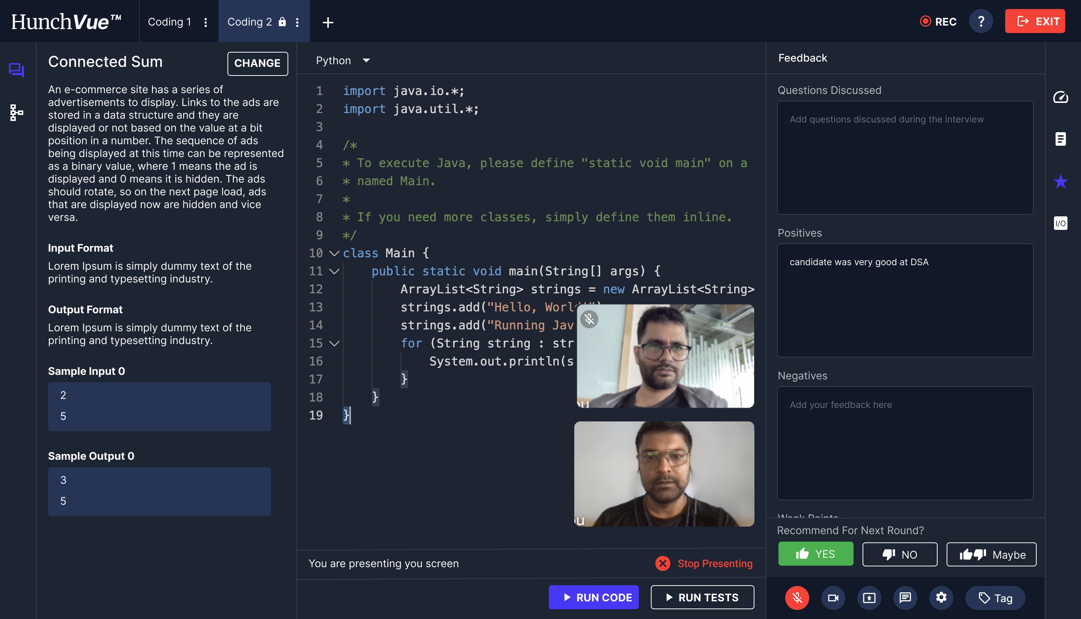Open the notes document icon on right

click(x=1060, y=139)
